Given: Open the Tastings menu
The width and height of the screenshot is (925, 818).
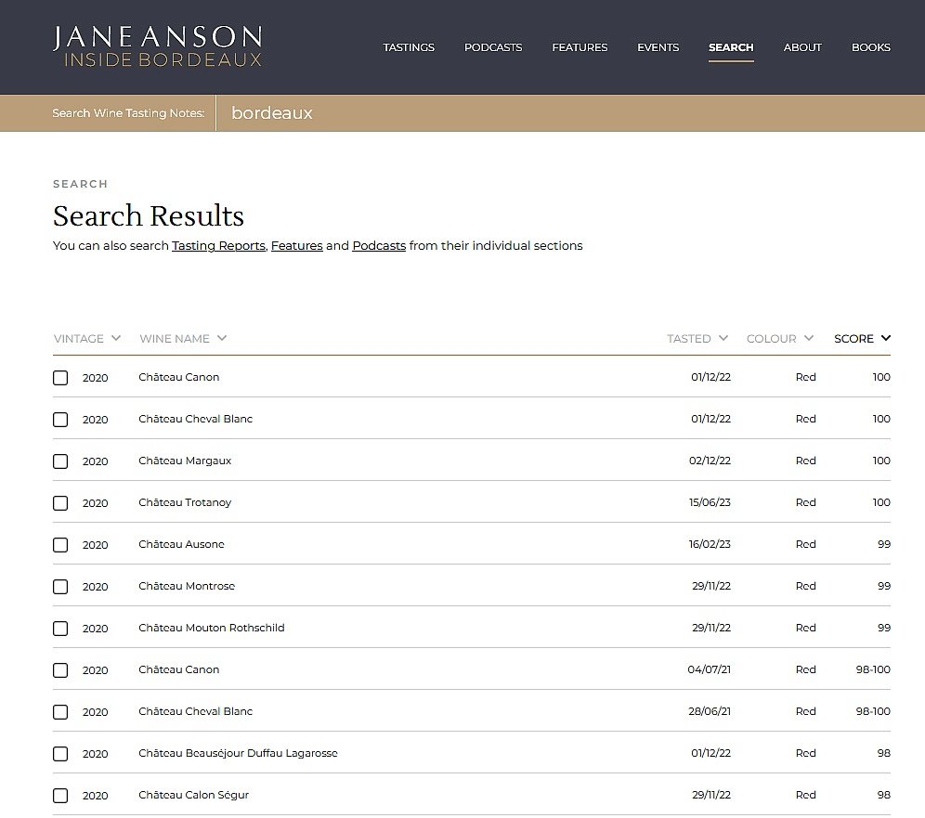Looking at the screenshot, I should (409, 47).
